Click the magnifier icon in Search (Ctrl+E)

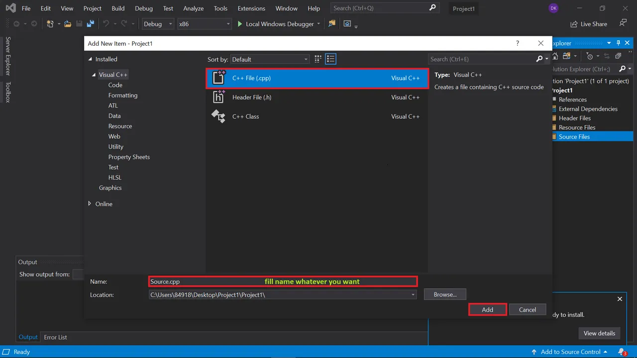(539, 59)
